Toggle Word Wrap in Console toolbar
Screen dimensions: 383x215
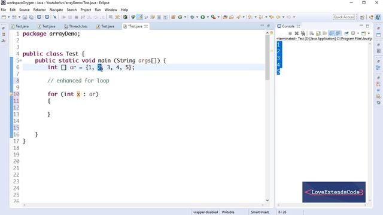324,33
